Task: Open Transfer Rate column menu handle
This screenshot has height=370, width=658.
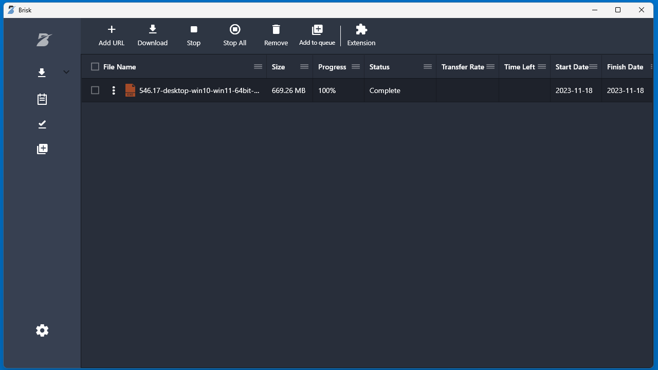Action: coord(490,67)
